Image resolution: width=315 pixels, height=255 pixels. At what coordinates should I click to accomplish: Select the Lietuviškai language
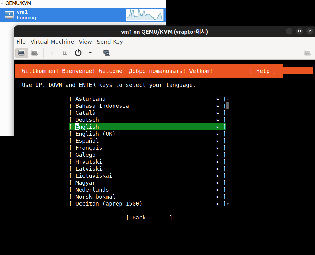[x=147, y=176]
